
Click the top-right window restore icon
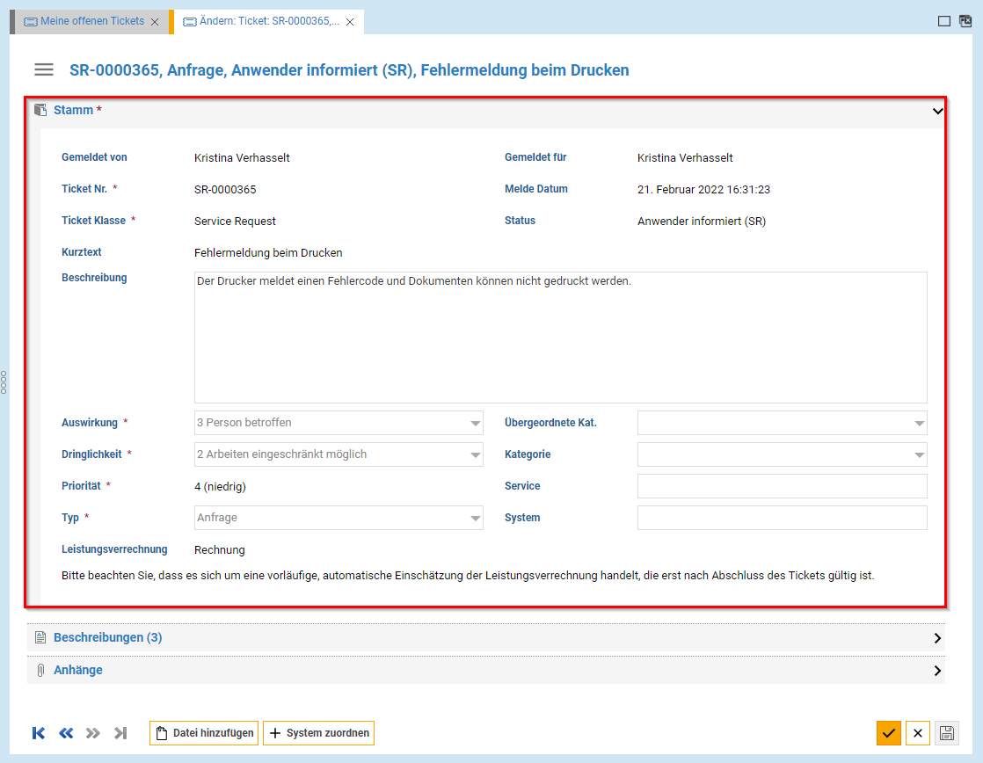coord(965,21)
